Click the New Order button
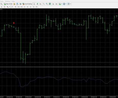The image size is (118, 98). point(8,4)
